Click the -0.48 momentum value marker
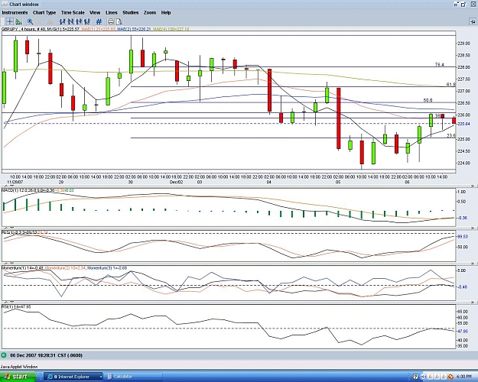Image resolution: width=478 pixels, height=382 pixels. point(463,286)
